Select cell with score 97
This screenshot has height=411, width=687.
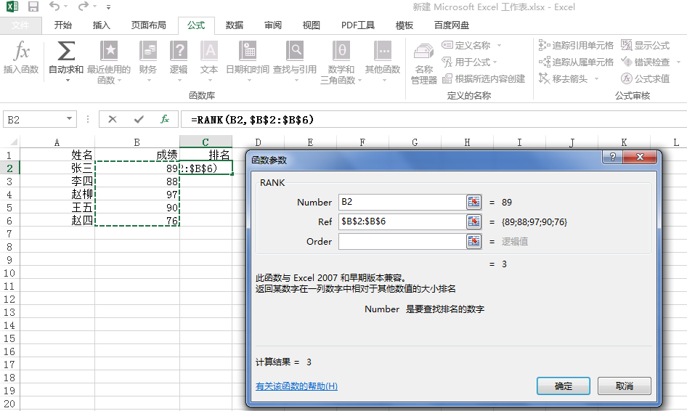[137, 194]
